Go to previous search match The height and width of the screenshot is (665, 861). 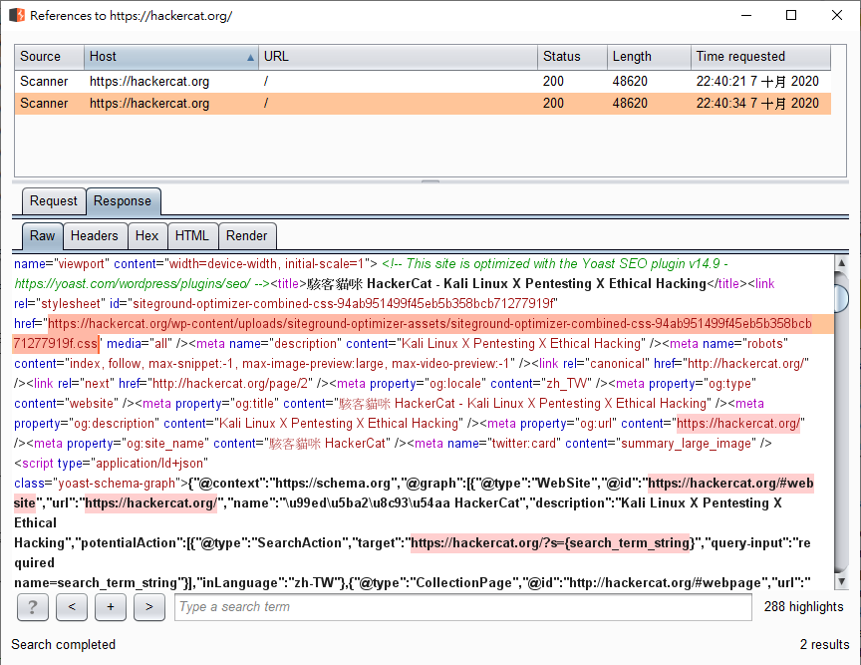(72, 607)
